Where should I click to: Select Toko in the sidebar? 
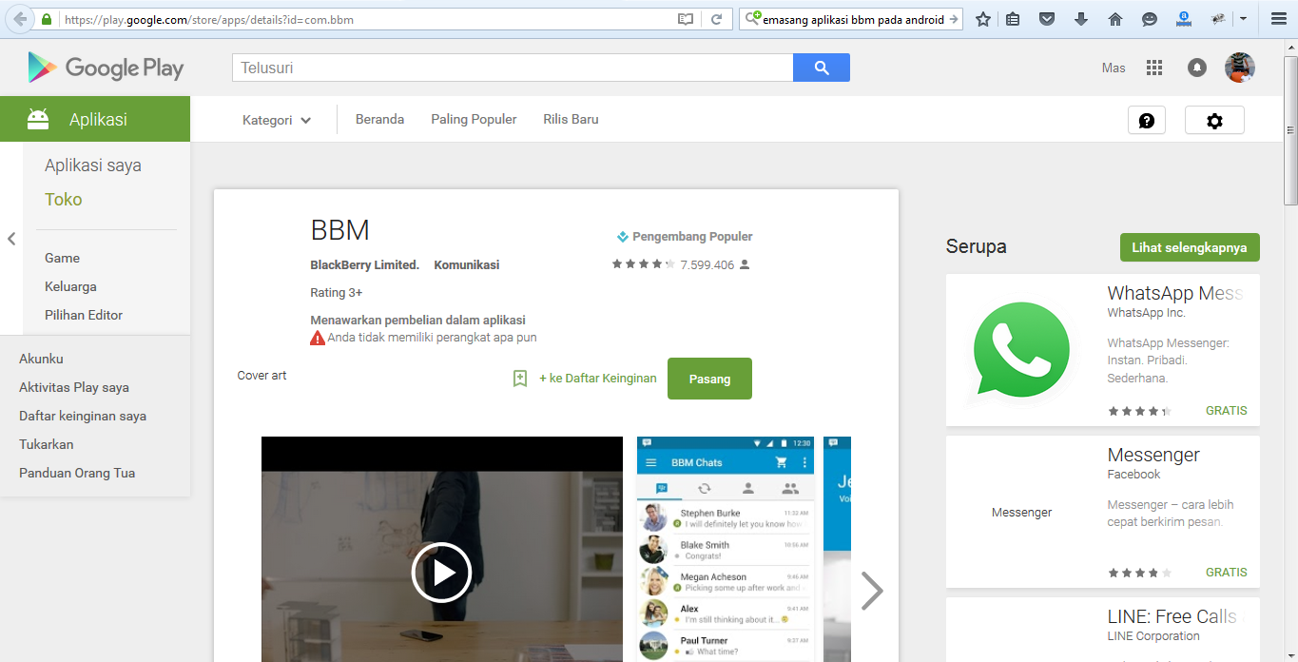64,200
